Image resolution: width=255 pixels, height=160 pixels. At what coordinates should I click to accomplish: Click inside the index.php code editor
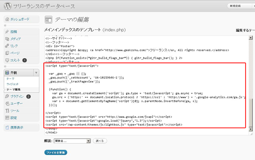click(x=146, y=85)
